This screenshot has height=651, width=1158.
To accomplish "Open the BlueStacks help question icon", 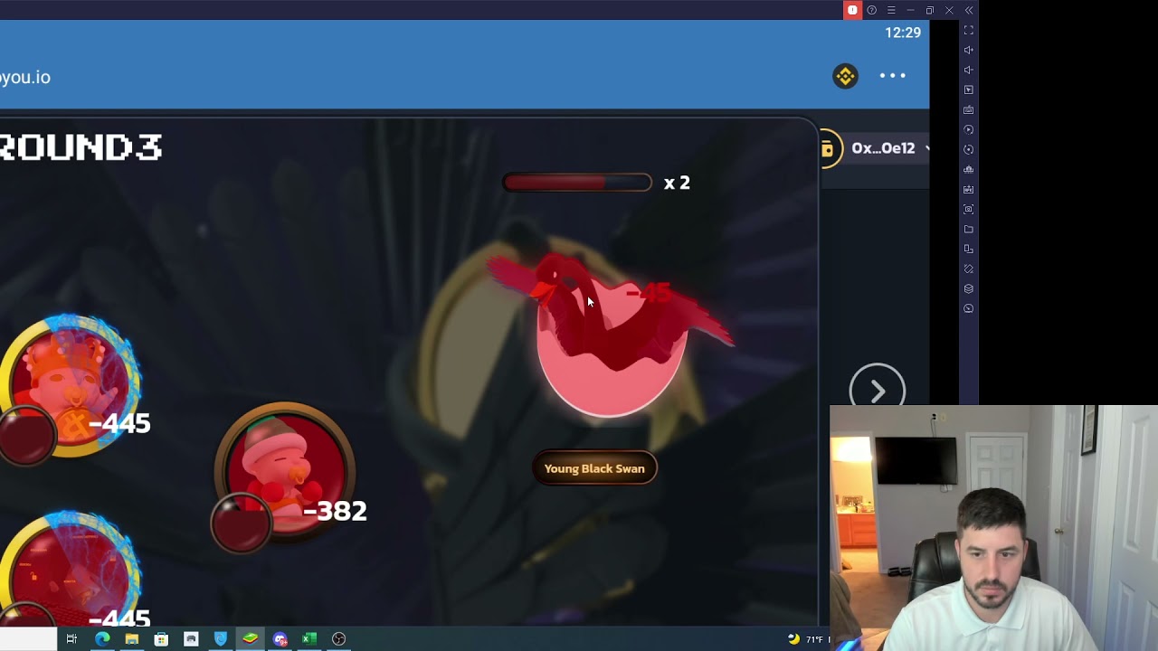I will 871,10.
